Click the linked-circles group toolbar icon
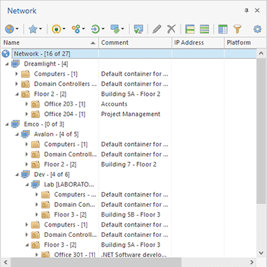Image resolution: width=267 pixels, height=267 pixels. (75, 29)
